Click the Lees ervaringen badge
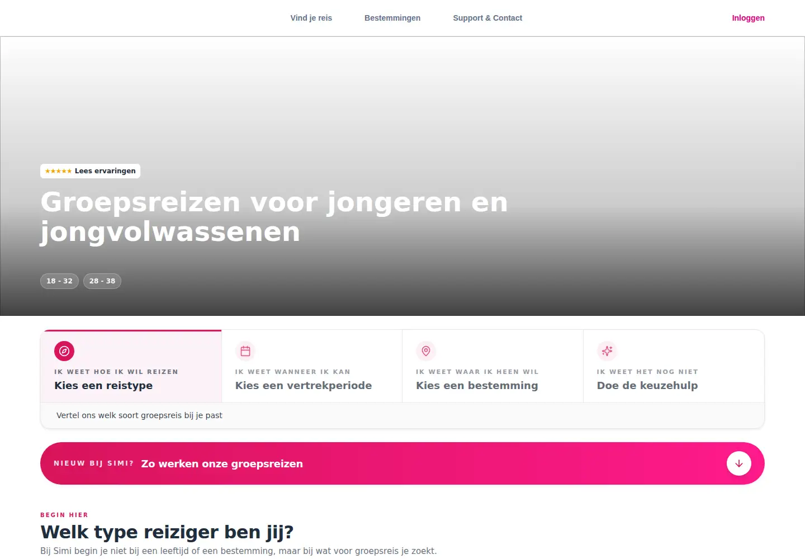805x559 pixels. click(x=90, y=171)
